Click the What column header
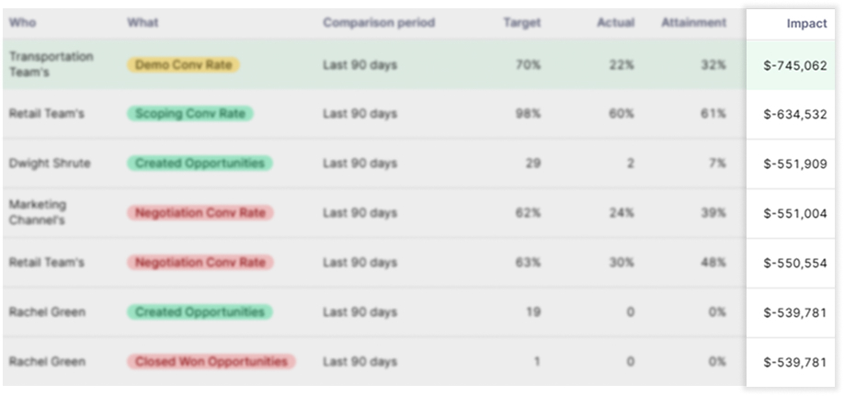 142,22
